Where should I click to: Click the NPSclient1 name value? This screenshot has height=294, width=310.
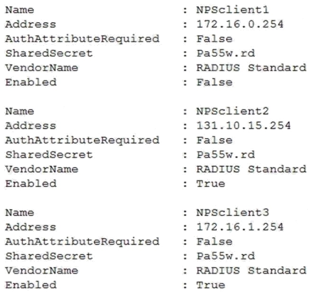click(x=232, y=10)
